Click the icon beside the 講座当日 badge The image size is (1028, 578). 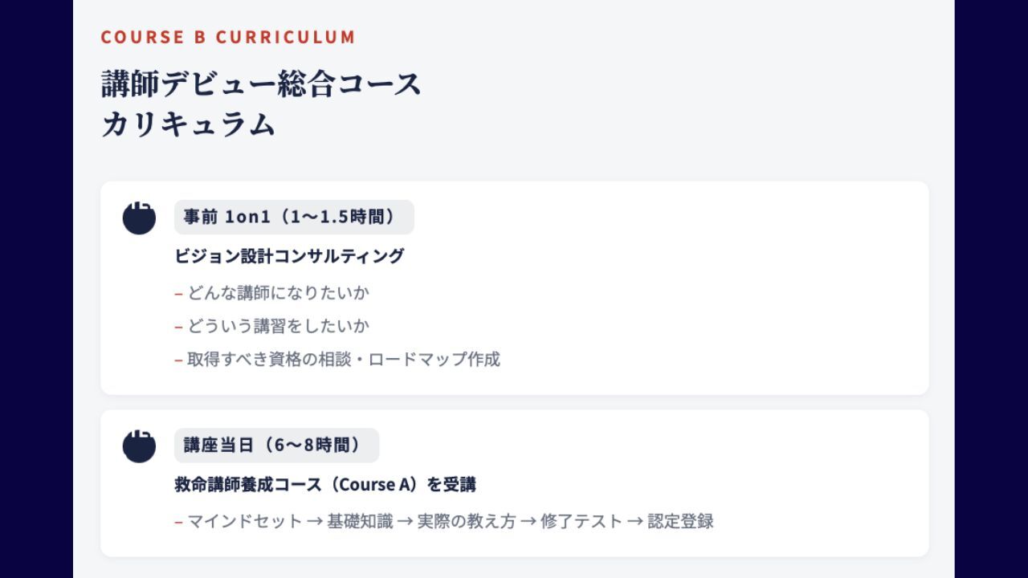(x=139, y=446)
